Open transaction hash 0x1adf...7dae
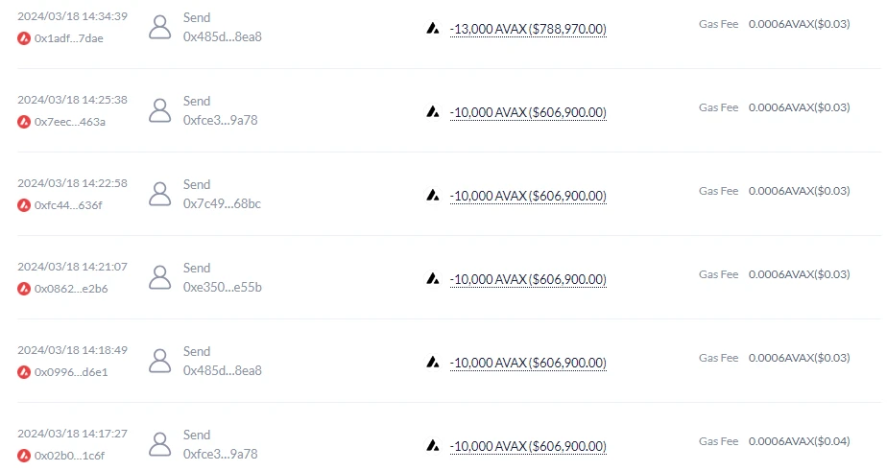 tap(69, 38)
